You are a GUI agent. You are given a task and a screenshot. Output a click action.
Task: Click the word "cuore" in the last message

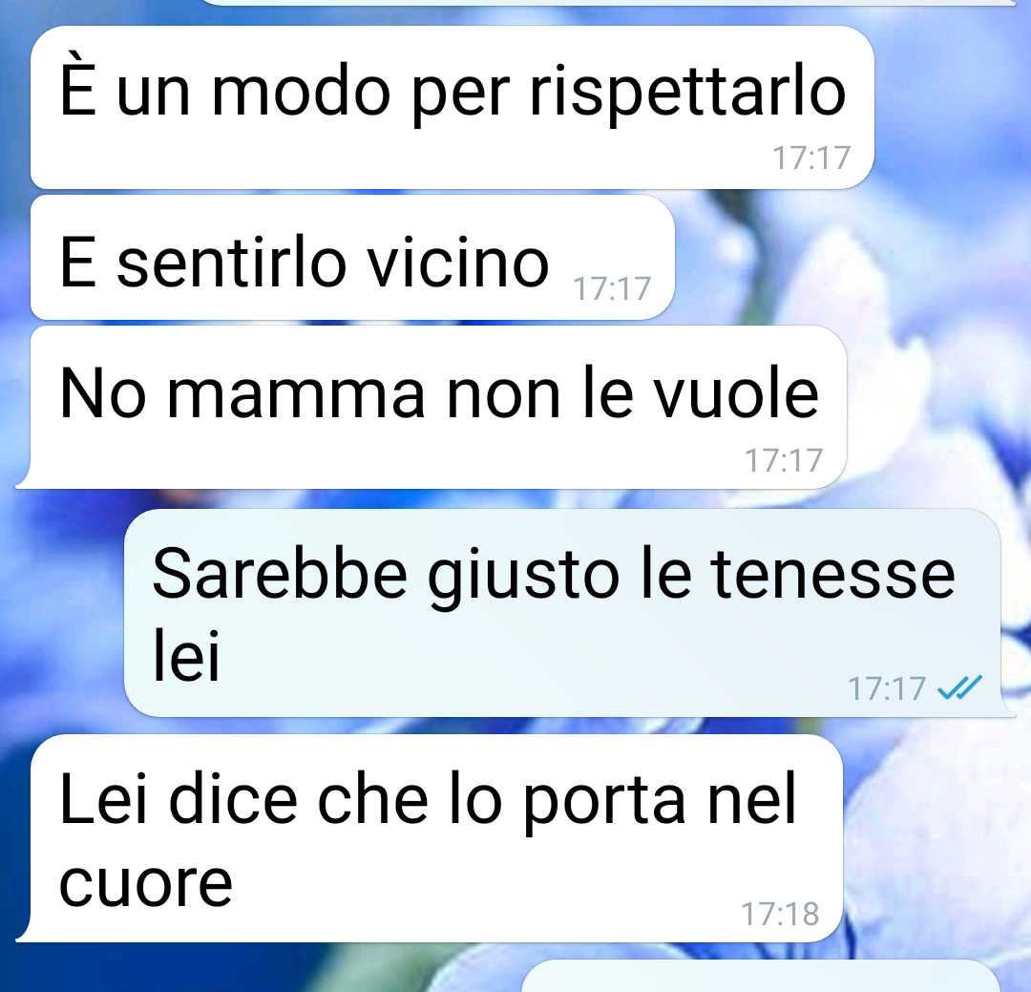click(146, 883)
